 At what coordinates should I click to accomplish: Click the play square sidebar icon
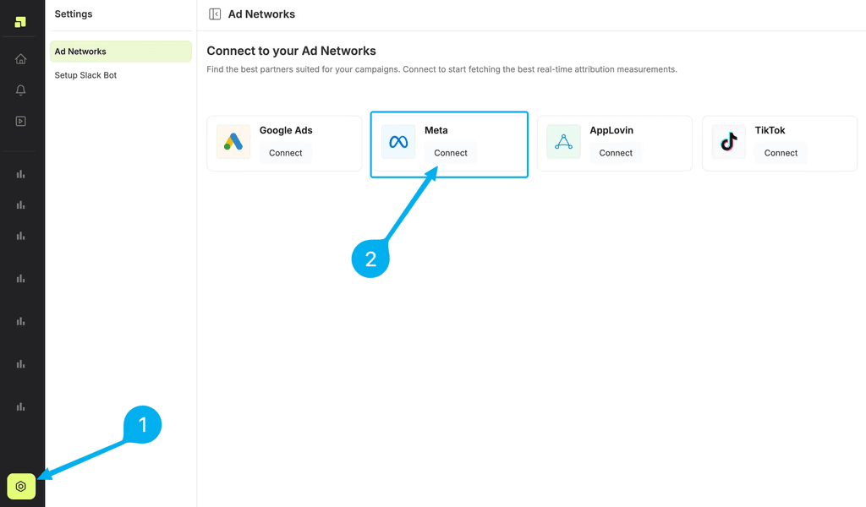(x=21, y=121)
